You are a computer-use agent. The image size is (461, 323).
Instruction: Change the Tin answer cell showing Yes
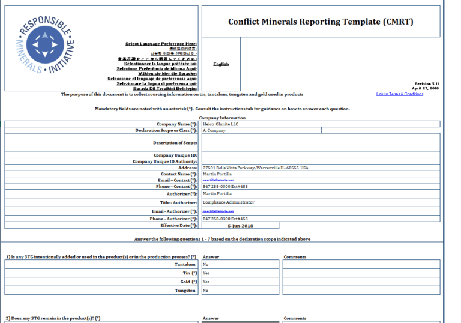[x=240, y=273]
